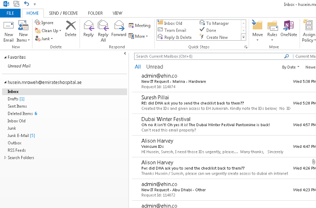Open the Junk E-Mail folder
Image resolution: width=316 pixels, height=208 pixels.
[x=21, y=136]
